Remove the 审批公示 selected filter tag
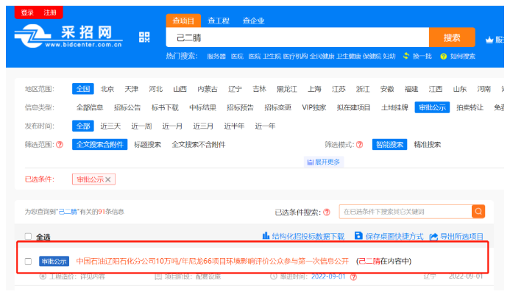This screenshot has height=297, width=510. coord(108,179)
